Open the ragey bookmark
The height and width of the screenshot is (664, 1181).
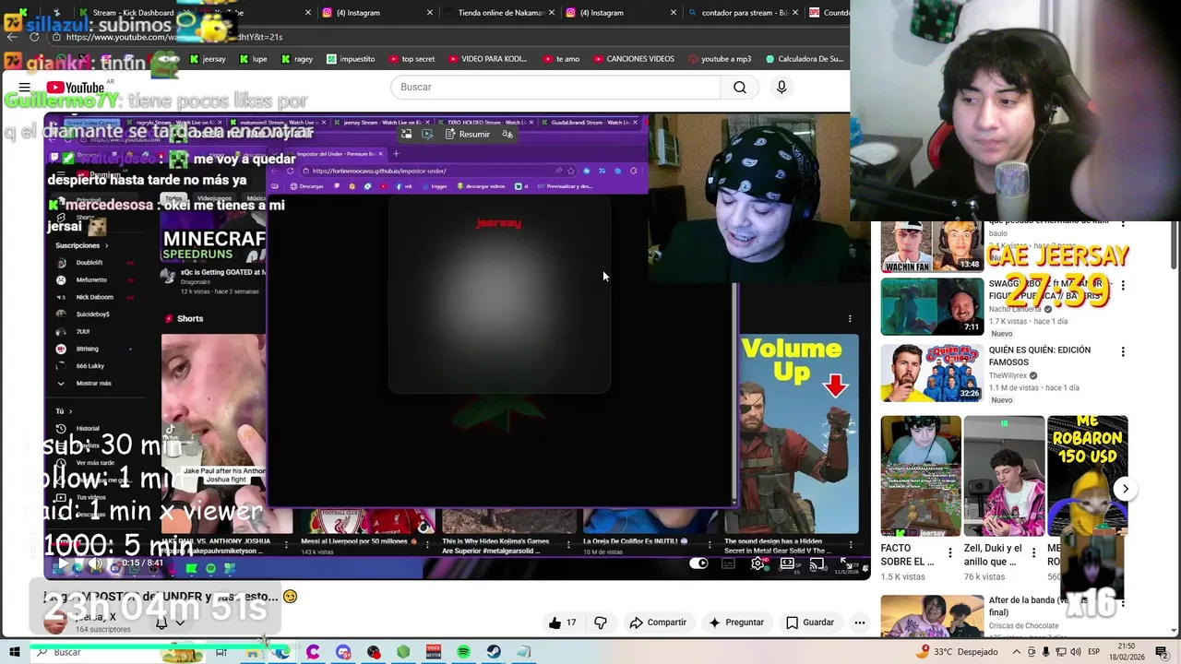coord(297,59)
